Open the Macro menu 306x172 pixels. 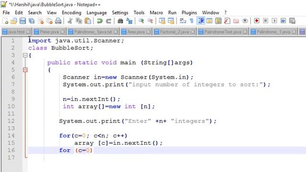pos(156,13)
